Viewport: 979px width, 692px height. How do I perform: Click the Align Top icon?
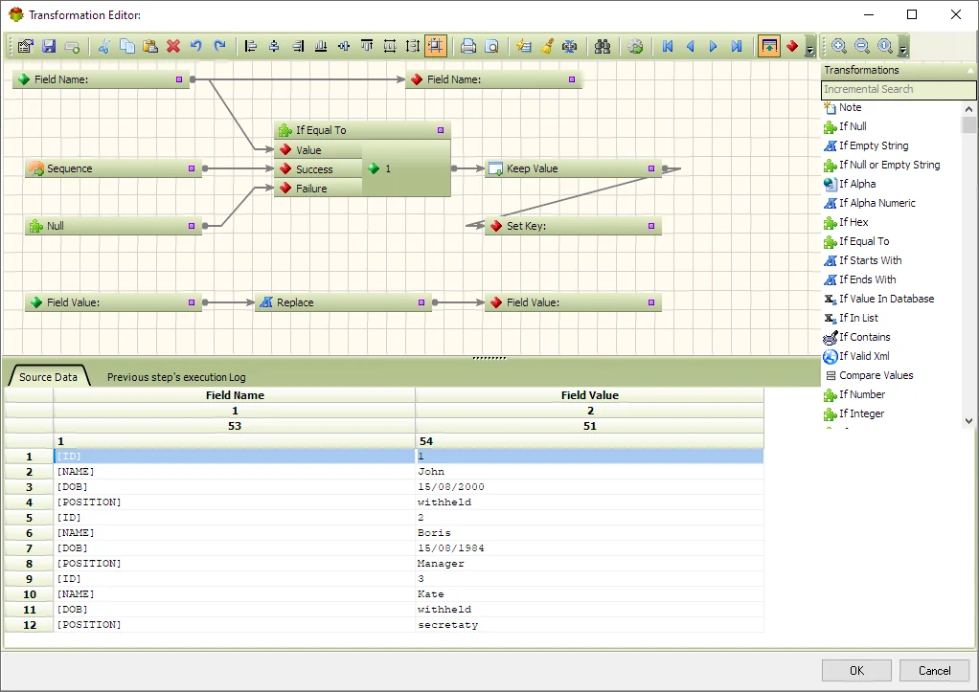click(x=367, y=46)
